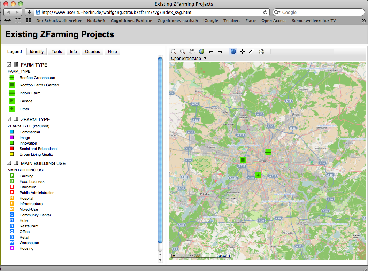Go to previous map extent arrow
The width and height of the screenshot is (368, 271).
point(211,52)
